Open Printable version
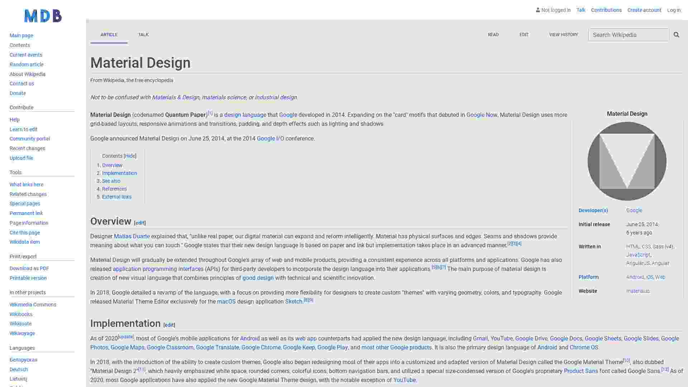This screenshot has width=688, height=387. pyautogui.click(x=28, y=278)
